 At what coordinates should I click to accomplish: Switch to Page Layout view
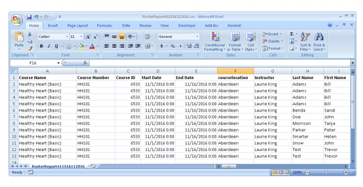(x=281, y=172)
